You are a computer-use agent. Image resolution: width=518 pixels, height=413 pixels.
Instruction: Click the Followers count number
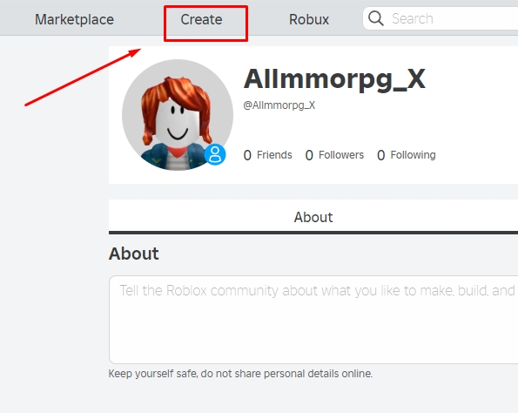click(x=309, y=155)
